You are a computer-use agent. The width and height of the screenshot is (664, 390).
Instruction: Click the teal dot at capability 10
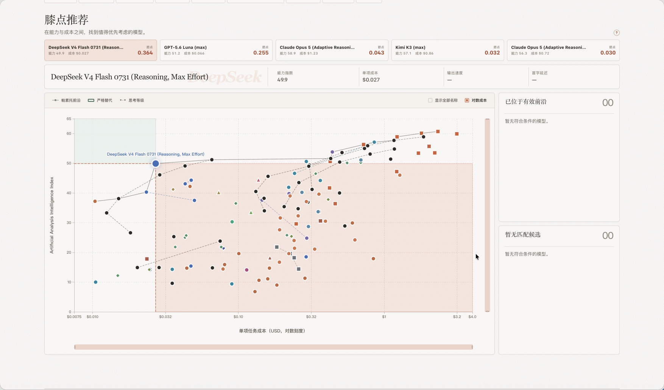[95, 282]
